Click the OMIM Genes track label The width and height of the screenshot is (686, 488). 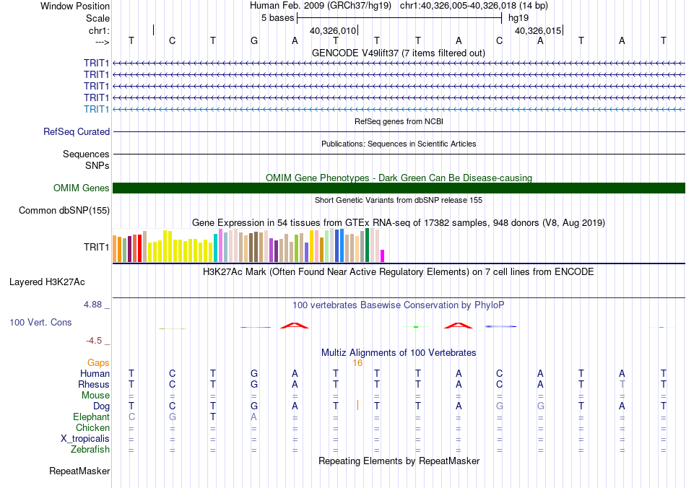82,188
